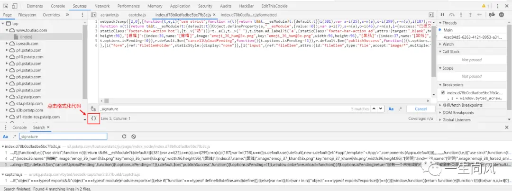Screen dimensions: 512x191
Task: Step out of current function
Action: (x=470, y=15)
